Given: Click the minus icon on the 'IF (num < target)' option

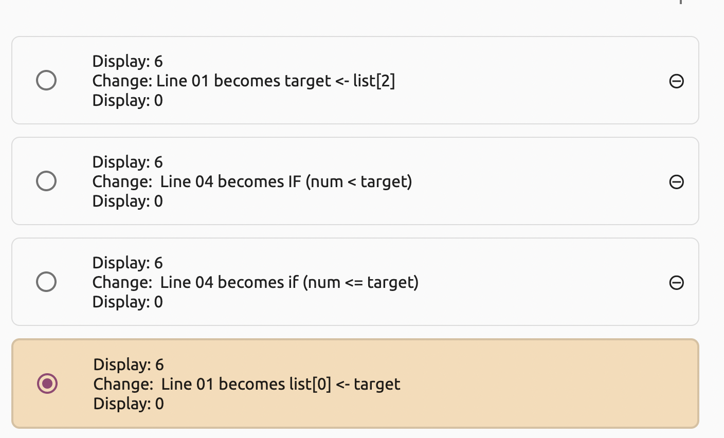Looking at the screenshot, I should (x=678, y=181).
